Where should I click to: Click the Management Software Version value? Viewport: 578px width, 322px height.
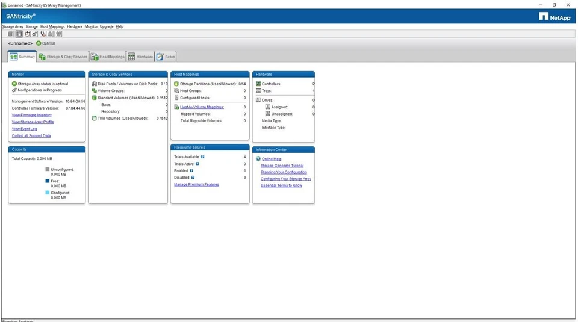pyautogui.click(x=75, y=101)
